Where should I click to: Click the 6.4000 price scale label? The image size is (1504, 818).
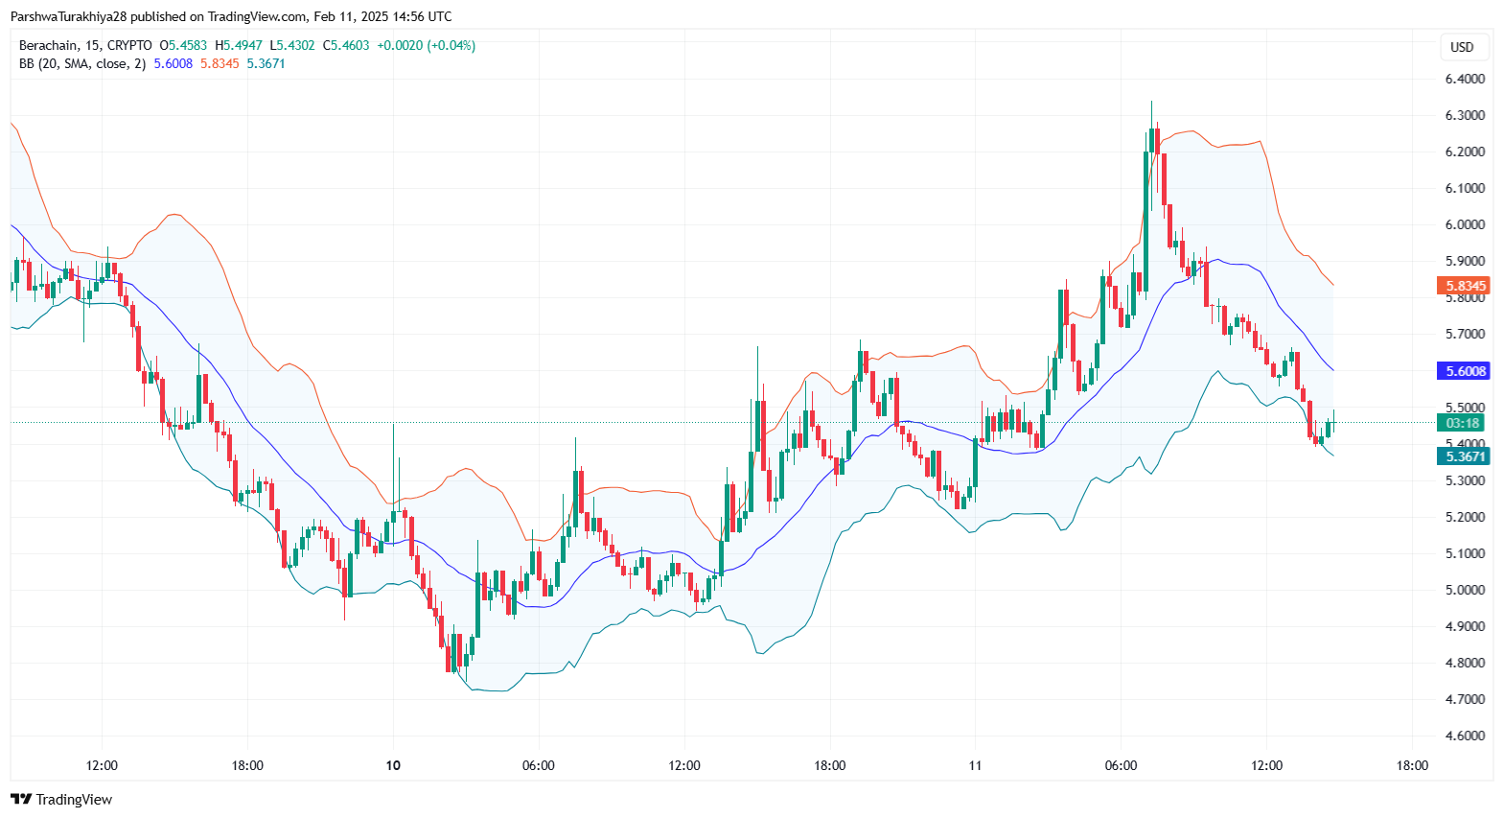click(1465, 79)
